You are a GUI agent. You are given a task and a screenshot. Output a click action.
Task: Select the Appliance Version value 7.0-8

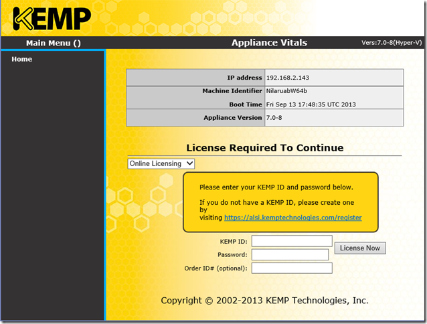tap(274, 118)
